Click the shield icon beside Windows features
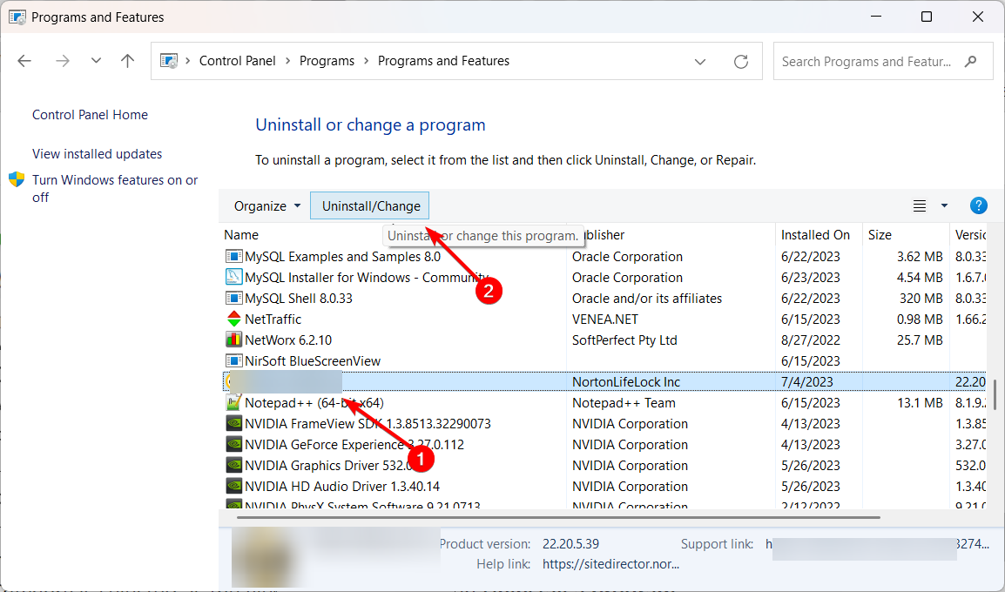The image size is (1005, 592). (x=17, y=179)
